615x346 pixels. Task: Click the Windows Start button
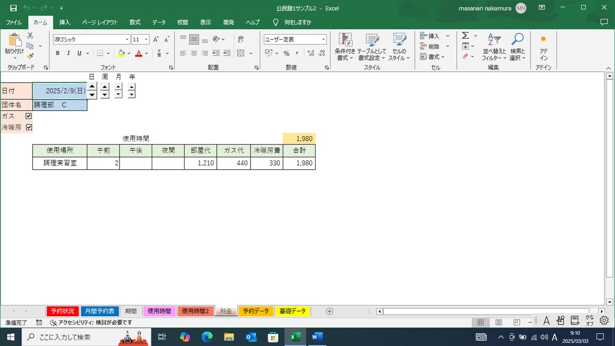(11, 337)
